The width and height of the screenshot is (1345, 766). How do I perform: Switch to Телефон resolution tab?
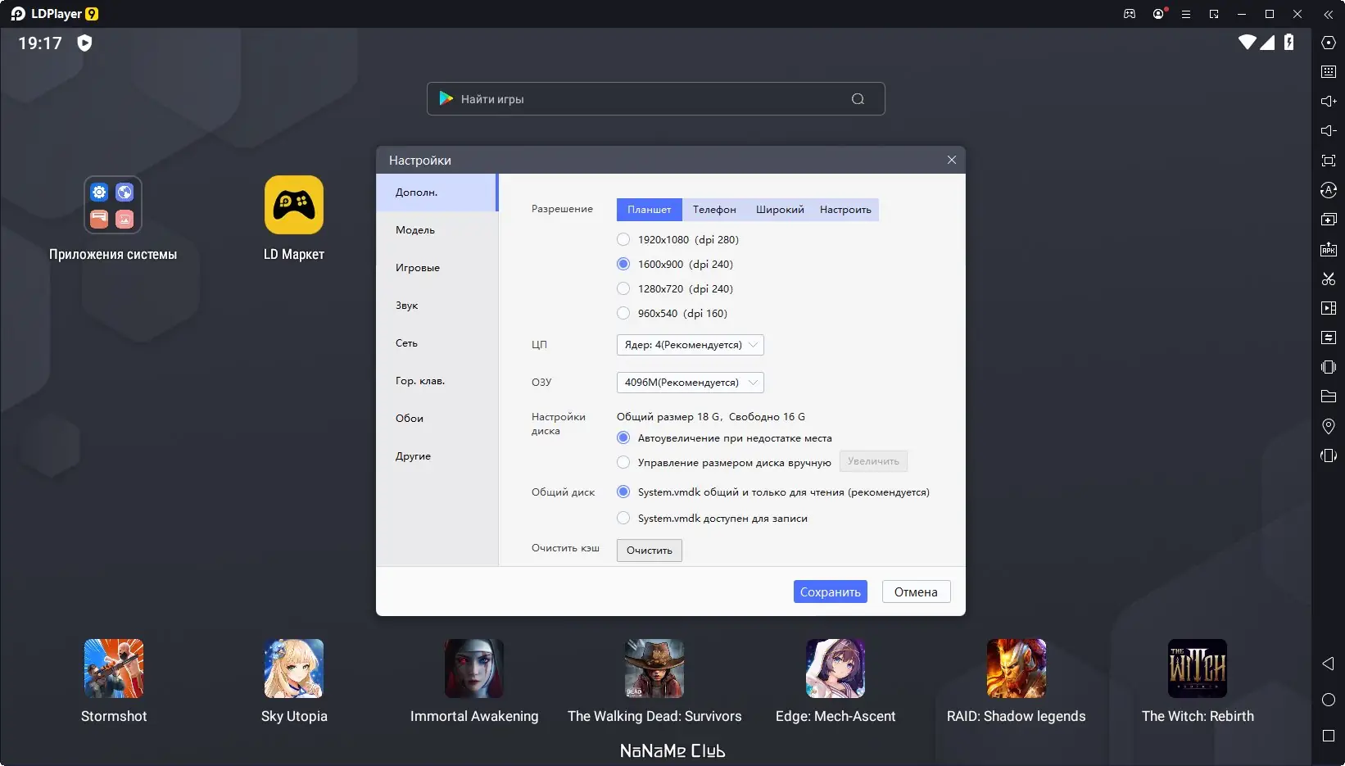pos(714,210)
